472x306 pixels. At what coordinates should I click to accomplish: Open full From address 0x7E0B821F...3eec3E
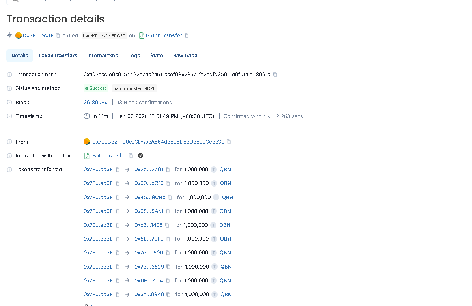159,142
